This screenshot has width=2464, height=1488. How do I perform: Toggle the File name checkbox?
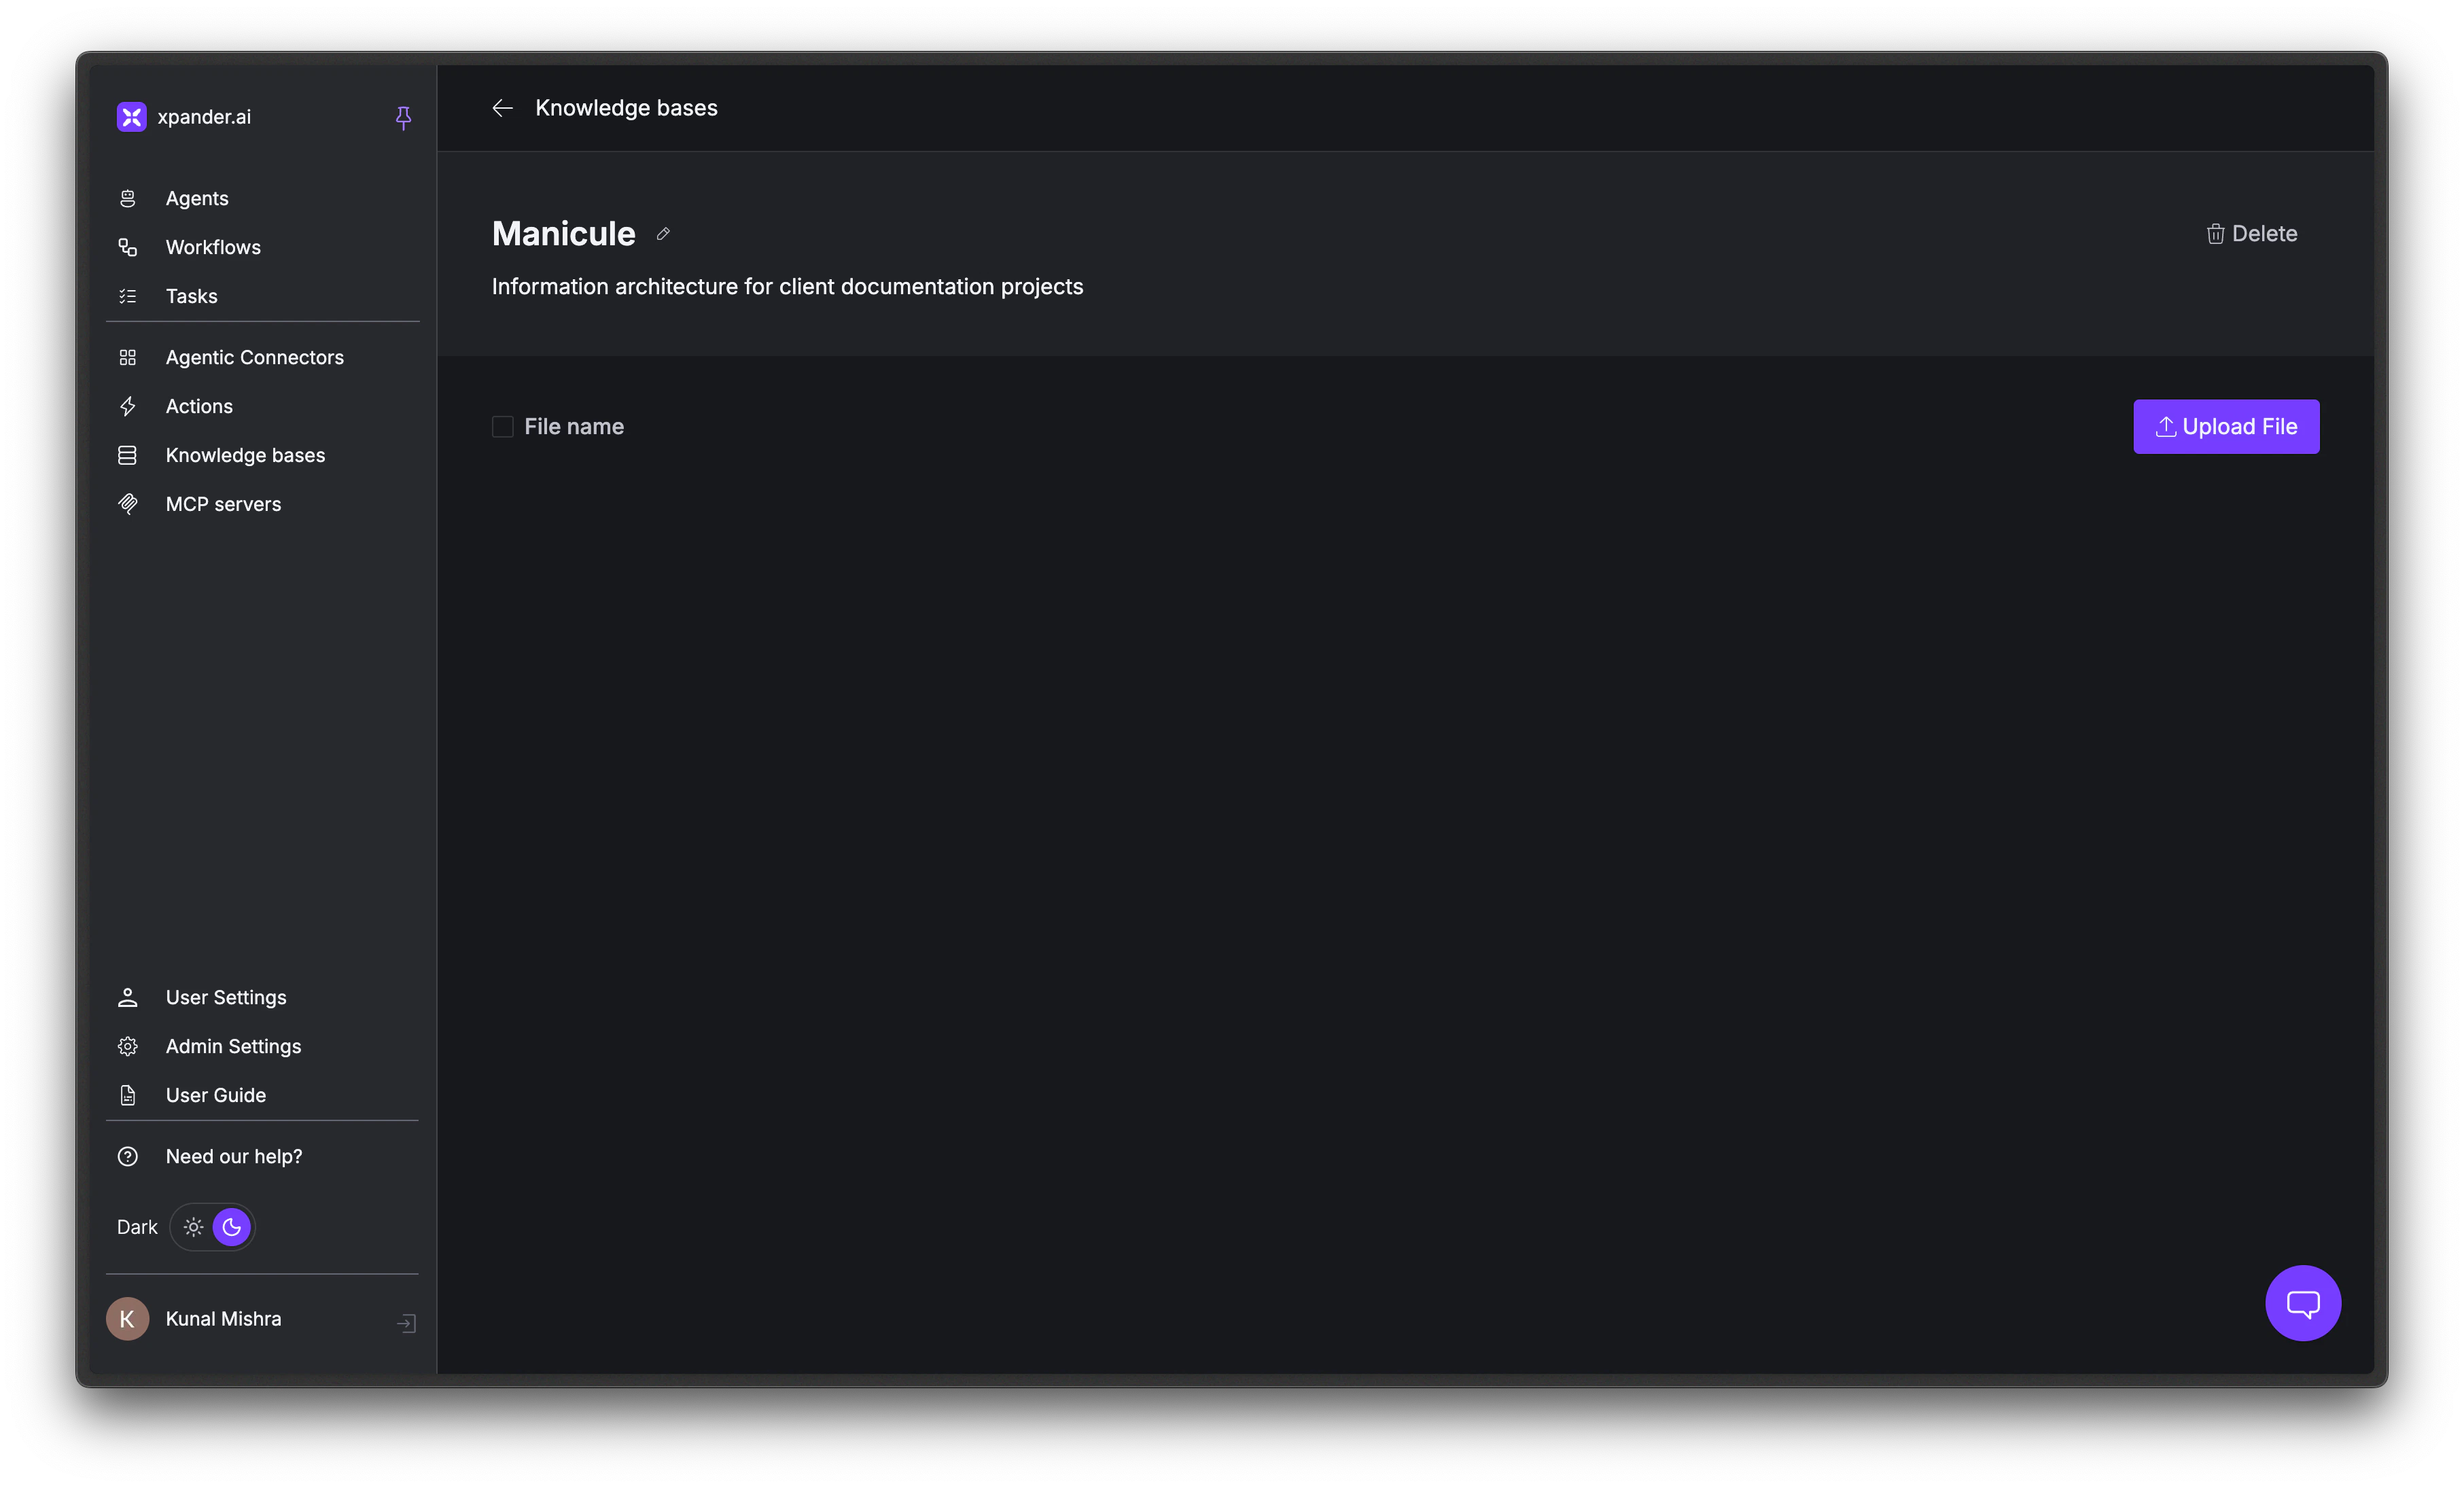click(503, 426)
